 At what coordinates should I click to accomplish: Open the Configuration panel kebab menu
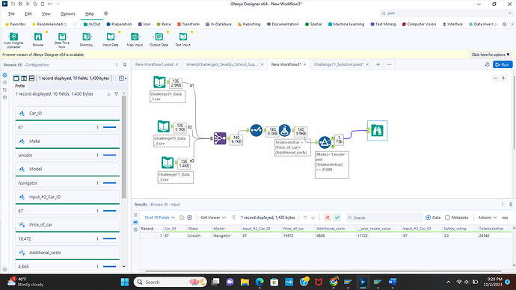(117, 65)
